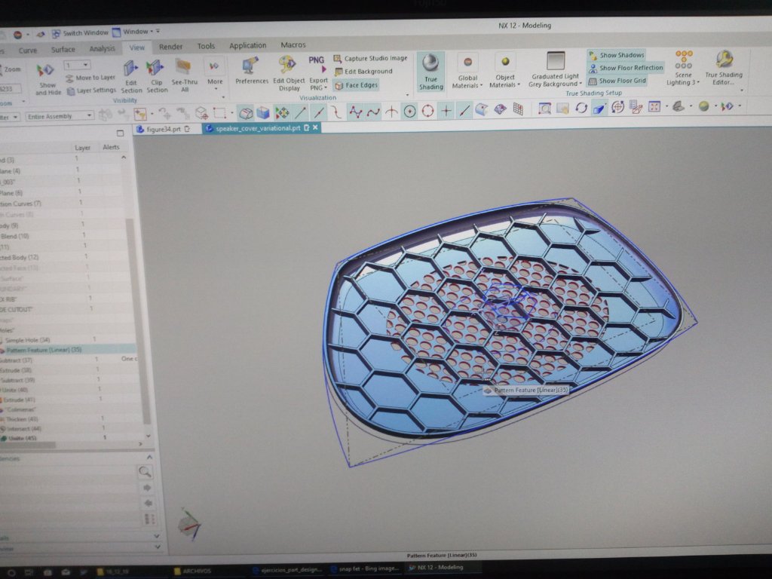
Task: Open the Scene Lighting 3 dropdown
Action: point(683,78)
